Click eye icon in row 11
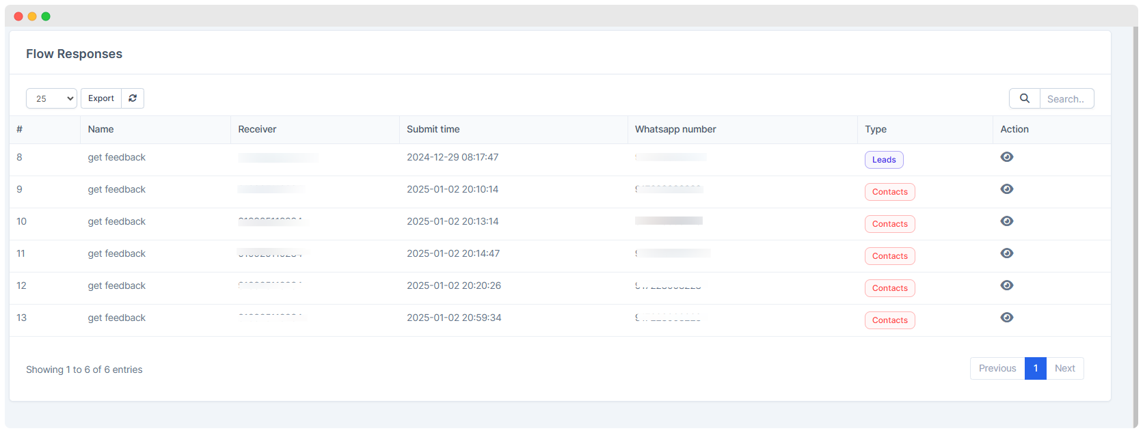The image size is (1143, 433). tap(1006, 253)
